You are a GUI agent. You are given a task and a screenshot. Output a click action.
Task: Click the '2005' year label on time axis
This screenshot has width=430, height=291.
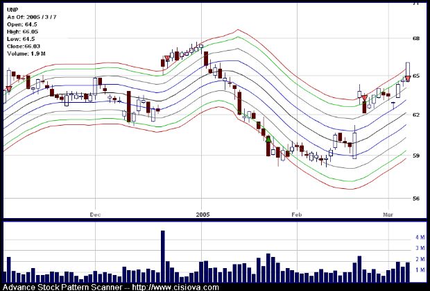203,215
